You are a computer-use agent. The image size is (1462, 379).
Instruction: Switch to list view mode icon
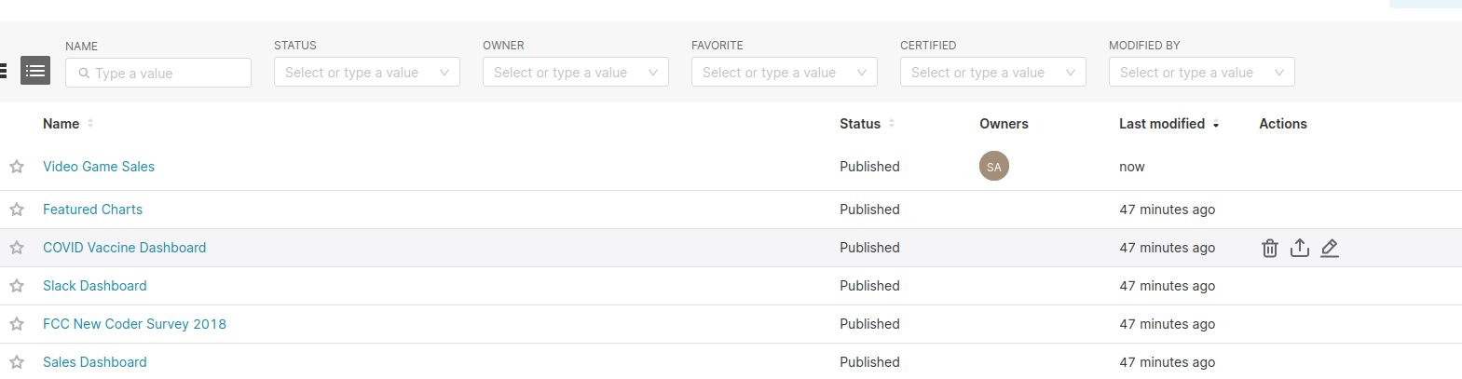[35, 71]
